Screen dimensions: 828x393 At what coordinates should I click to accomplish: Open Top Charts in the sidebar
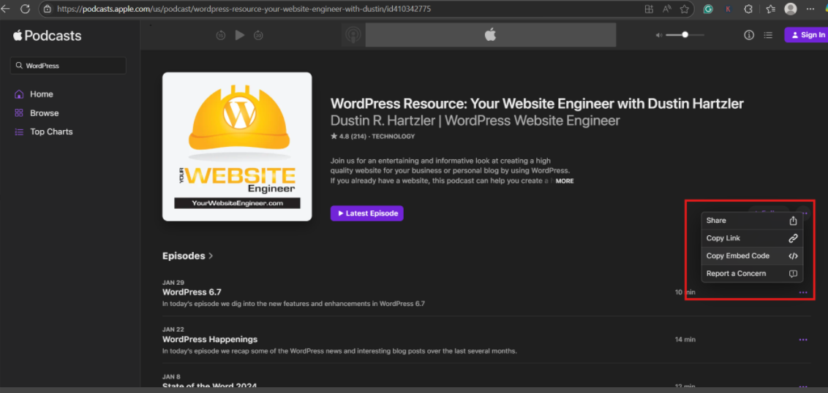pos(43,132)
